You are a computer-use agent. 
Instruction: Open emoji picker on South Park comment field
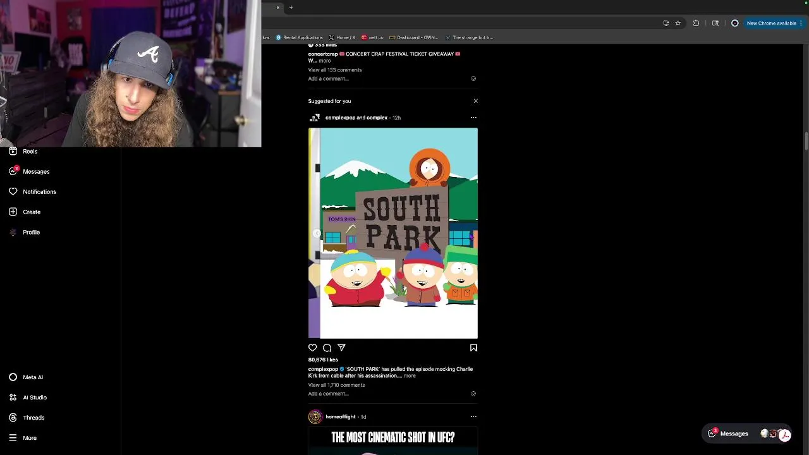click(x=473, y=394)
